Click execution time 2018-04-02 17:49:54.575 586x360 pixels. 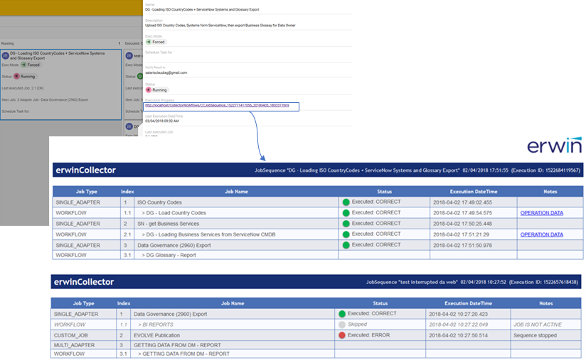(462, 213)
